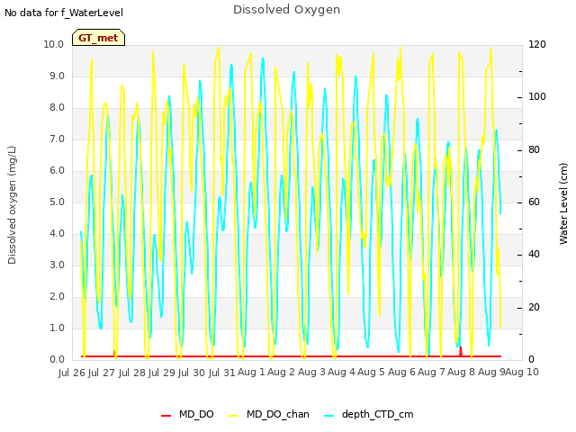Viewport: 576px width, 432px height.
Task: Click the Jul 27 date tick label
Action: 101,373
